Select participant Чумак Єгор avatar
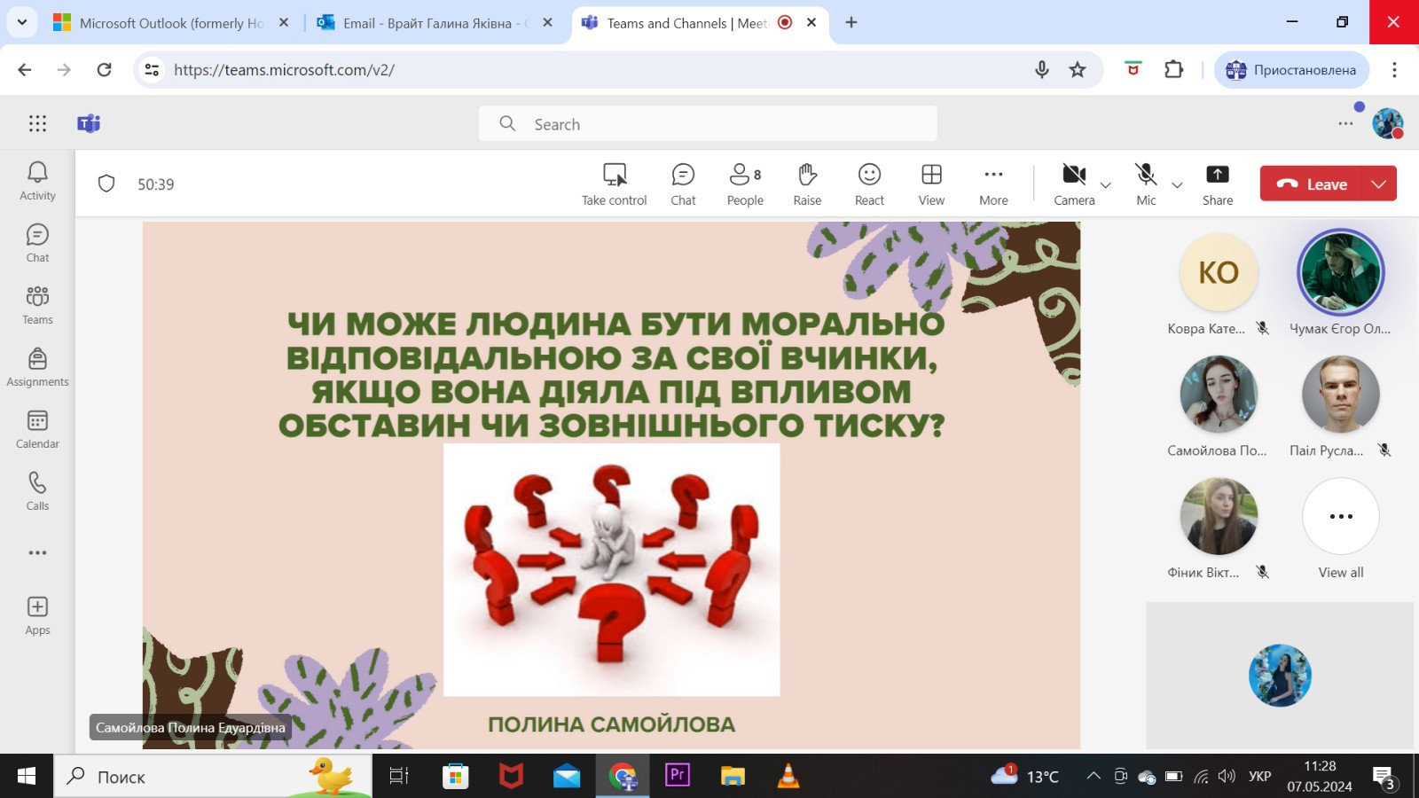 1341,272
